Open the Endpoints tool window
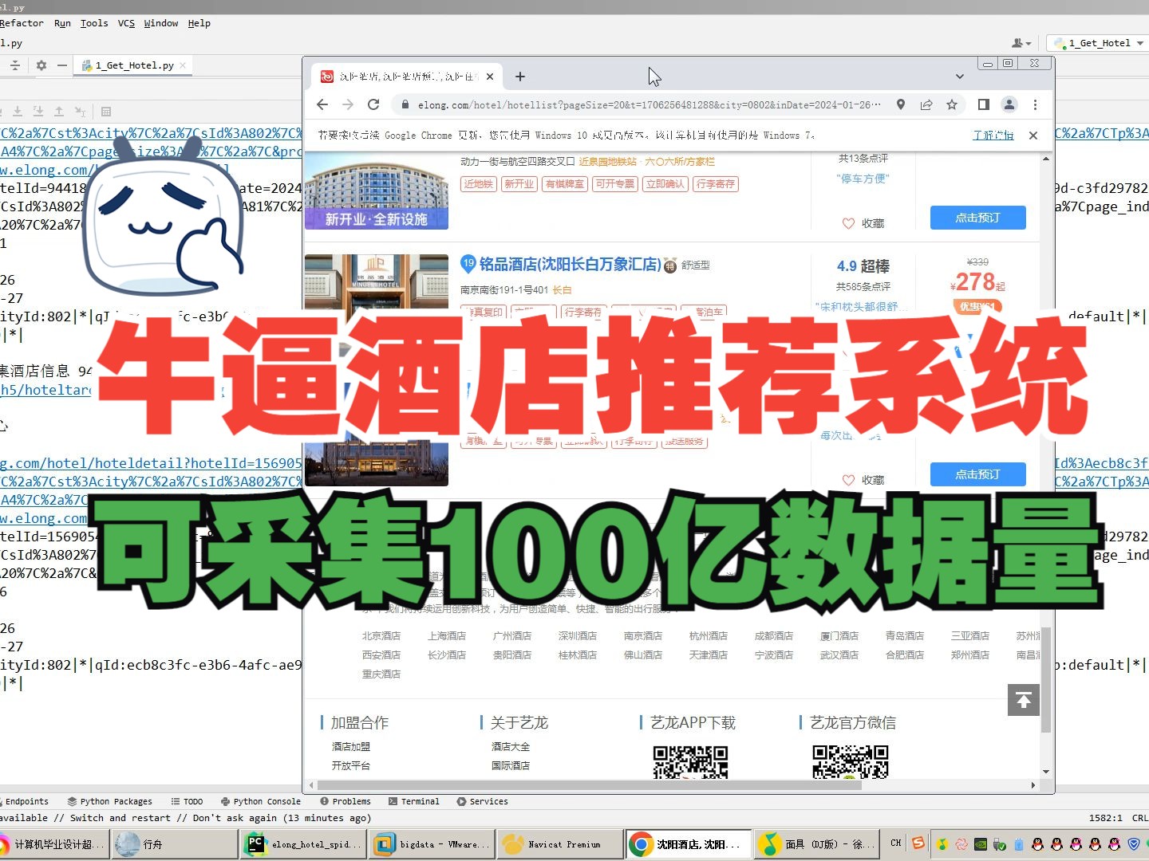 click(25, 801)
